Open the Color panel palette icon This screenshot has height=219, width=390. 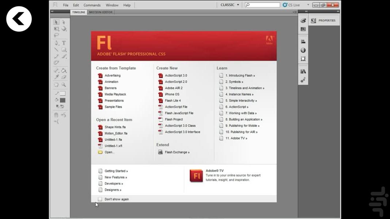(303, 20)
